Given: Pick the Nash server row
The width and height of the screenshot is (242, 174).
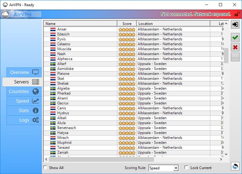Looking at the screenshot, I should [x=134, y=54].
